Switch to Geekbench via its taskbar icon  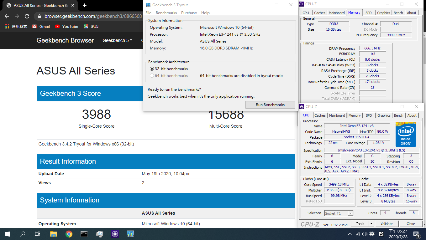130,234
